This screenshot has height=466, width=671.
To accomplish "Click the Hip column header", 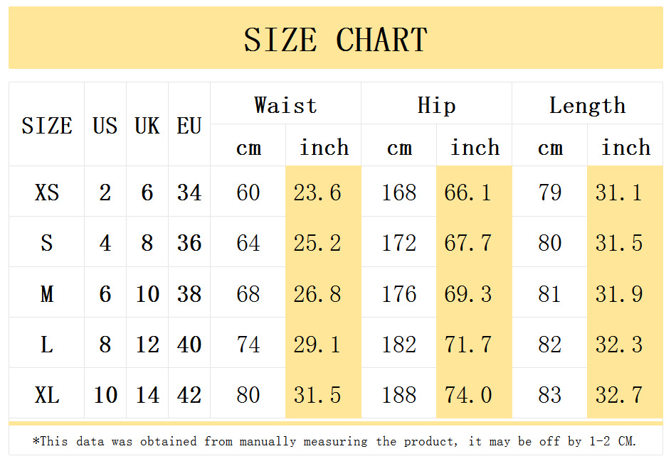I will (x=436, y=104).
